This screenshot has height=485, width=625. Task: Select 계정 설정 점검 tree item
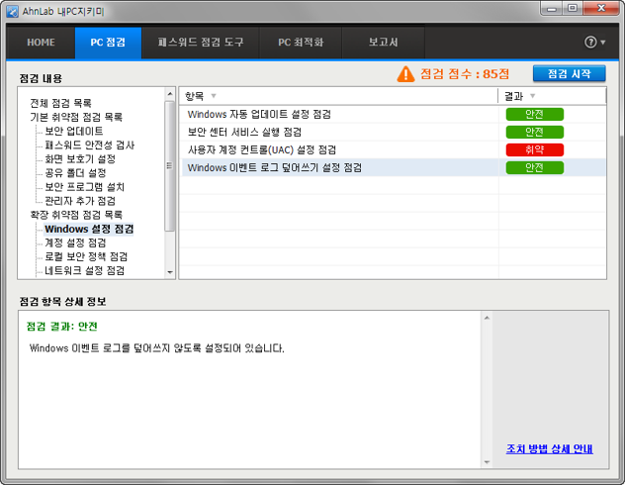click(x=75, y=242)
